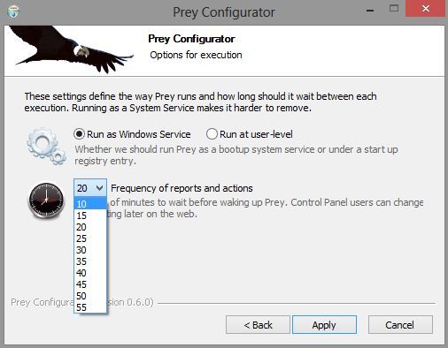Choose 20 minutes from the list
Screen dimensions: 448x348
pos(90,227)
